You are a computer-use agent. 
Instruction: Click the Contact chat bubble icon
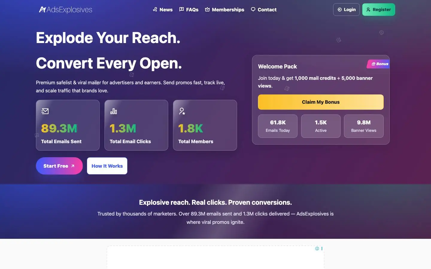(x=253, y=10)
